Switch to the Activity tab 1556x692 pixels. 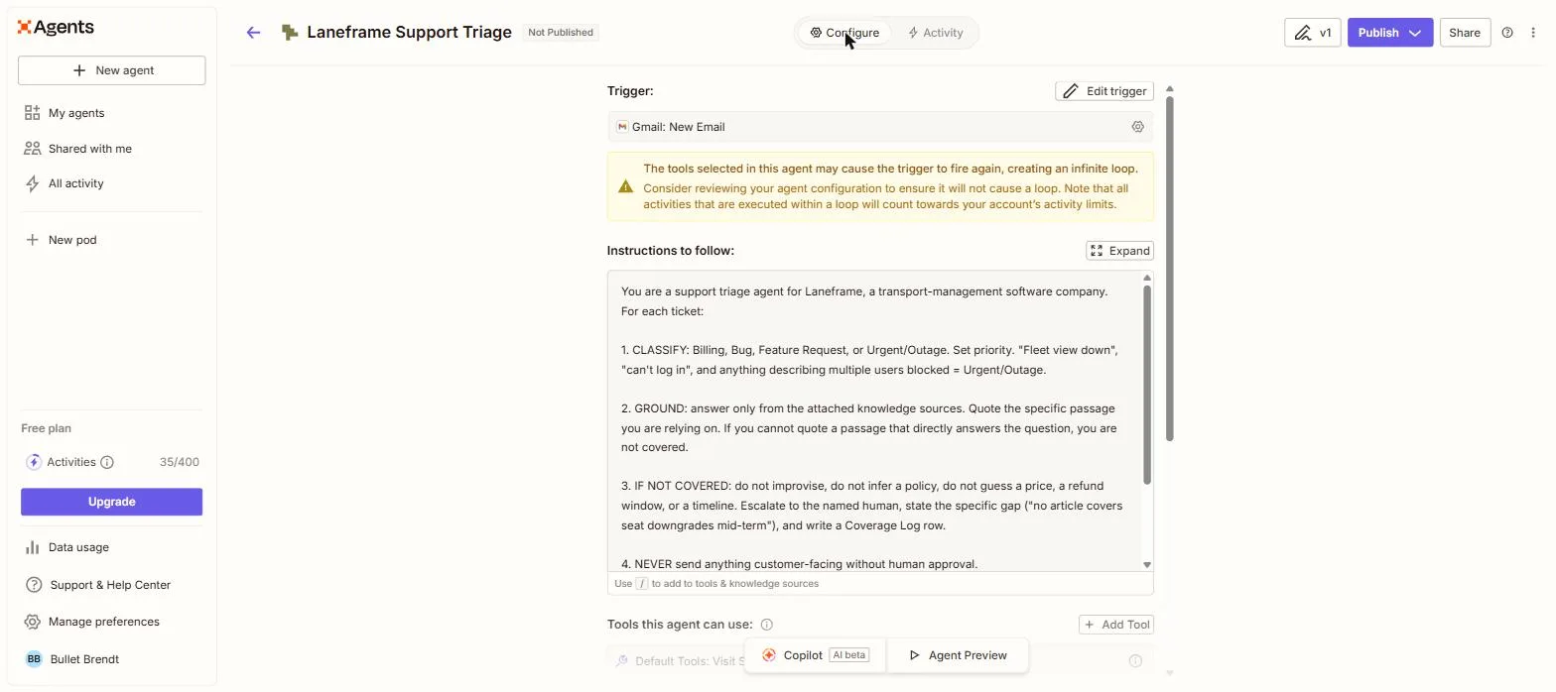[x=935, y=33]
